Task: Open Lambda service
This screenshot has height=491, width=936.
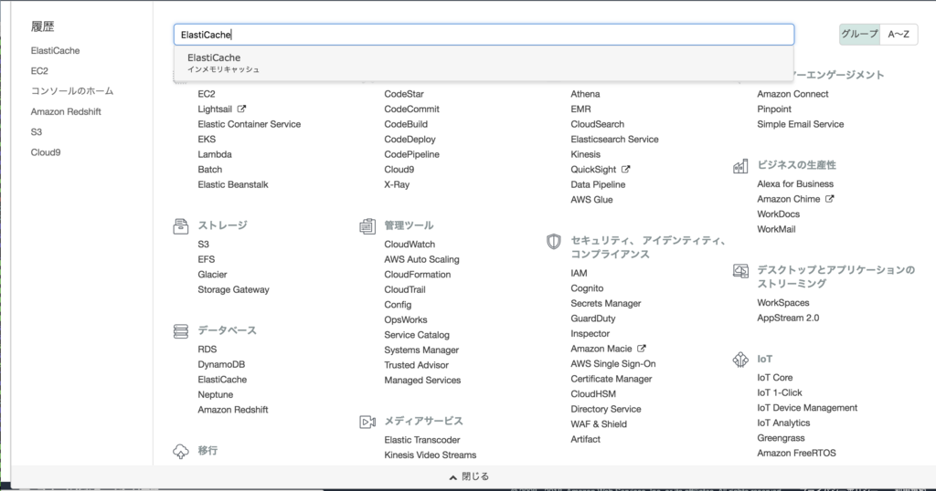Action: point(214,154)
